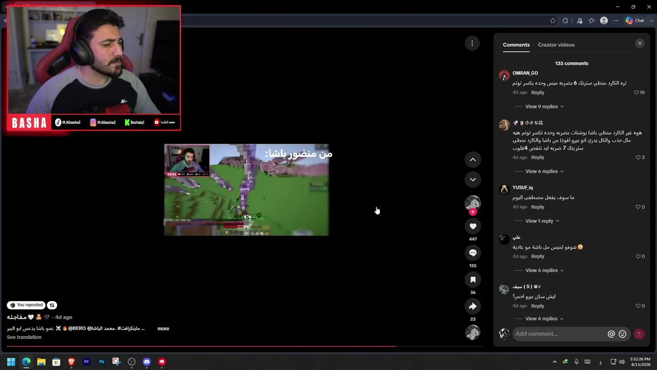Open Discord from the taskbar
This screenshot has height=370, width=657.
click(x=147, y=362)
